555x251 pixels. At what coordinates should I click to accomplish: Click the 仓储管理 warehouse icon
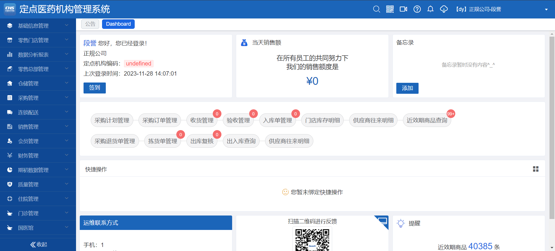point(10,83)
